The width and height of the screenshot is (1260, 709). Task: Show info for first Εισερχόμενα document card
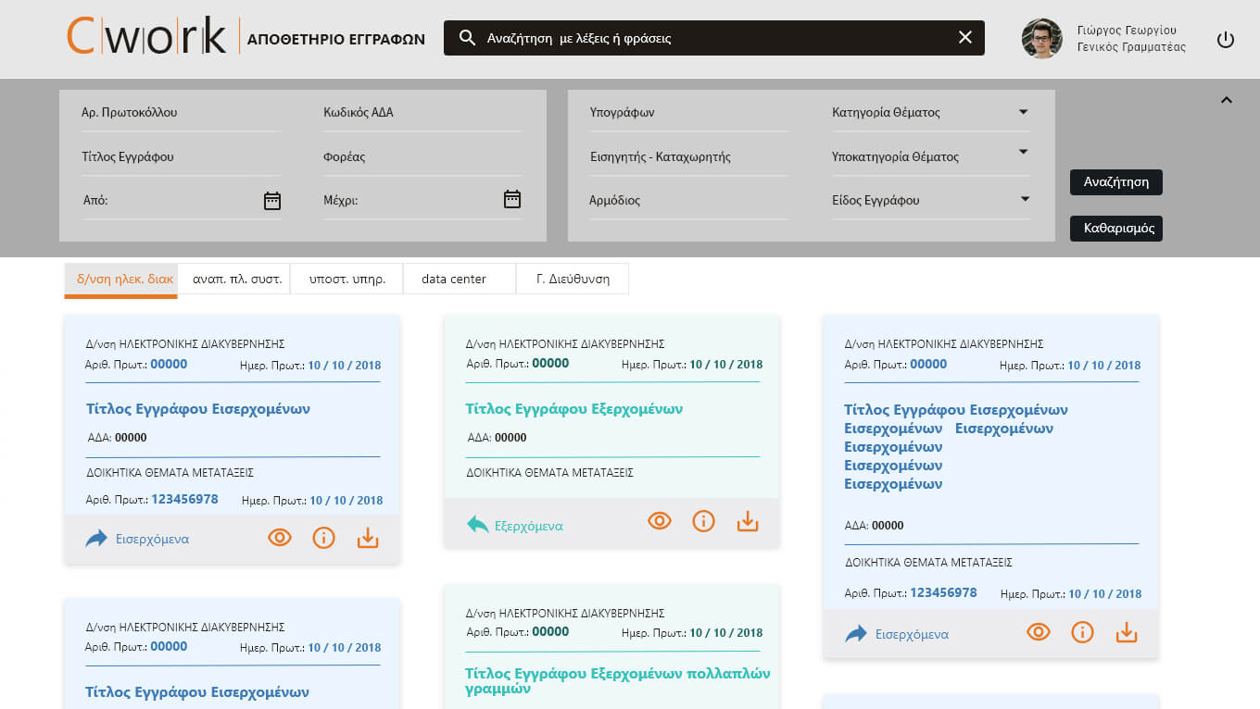coord(323,538)
